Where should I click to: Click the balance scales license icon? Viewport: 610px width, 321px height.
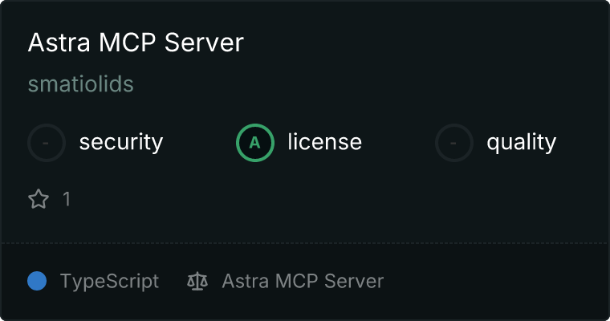pyautogui.click(x=197, y=282)
